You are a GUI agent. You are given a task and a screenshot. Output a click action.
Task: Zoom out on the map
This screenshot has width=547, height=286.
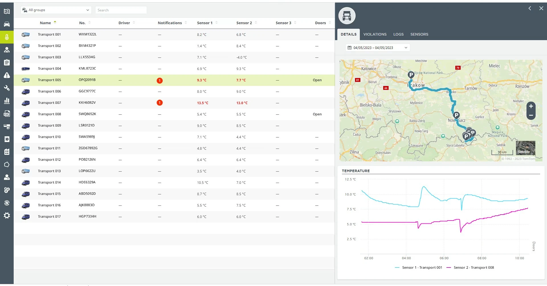click(x=531, y=115)
